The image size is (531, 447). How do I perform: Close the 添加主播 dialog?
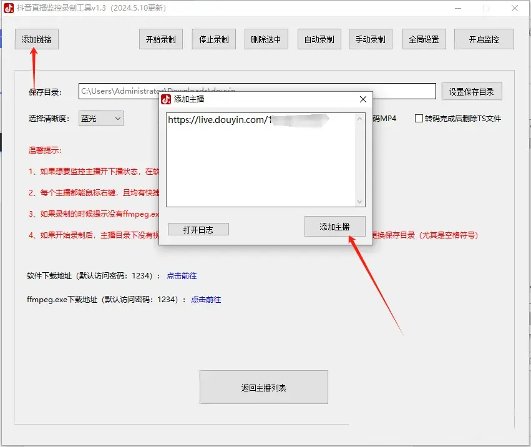pyautogui.click(x=363, y=99)
